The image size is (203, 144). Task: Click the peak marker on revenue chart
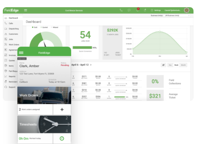(160, 32)
